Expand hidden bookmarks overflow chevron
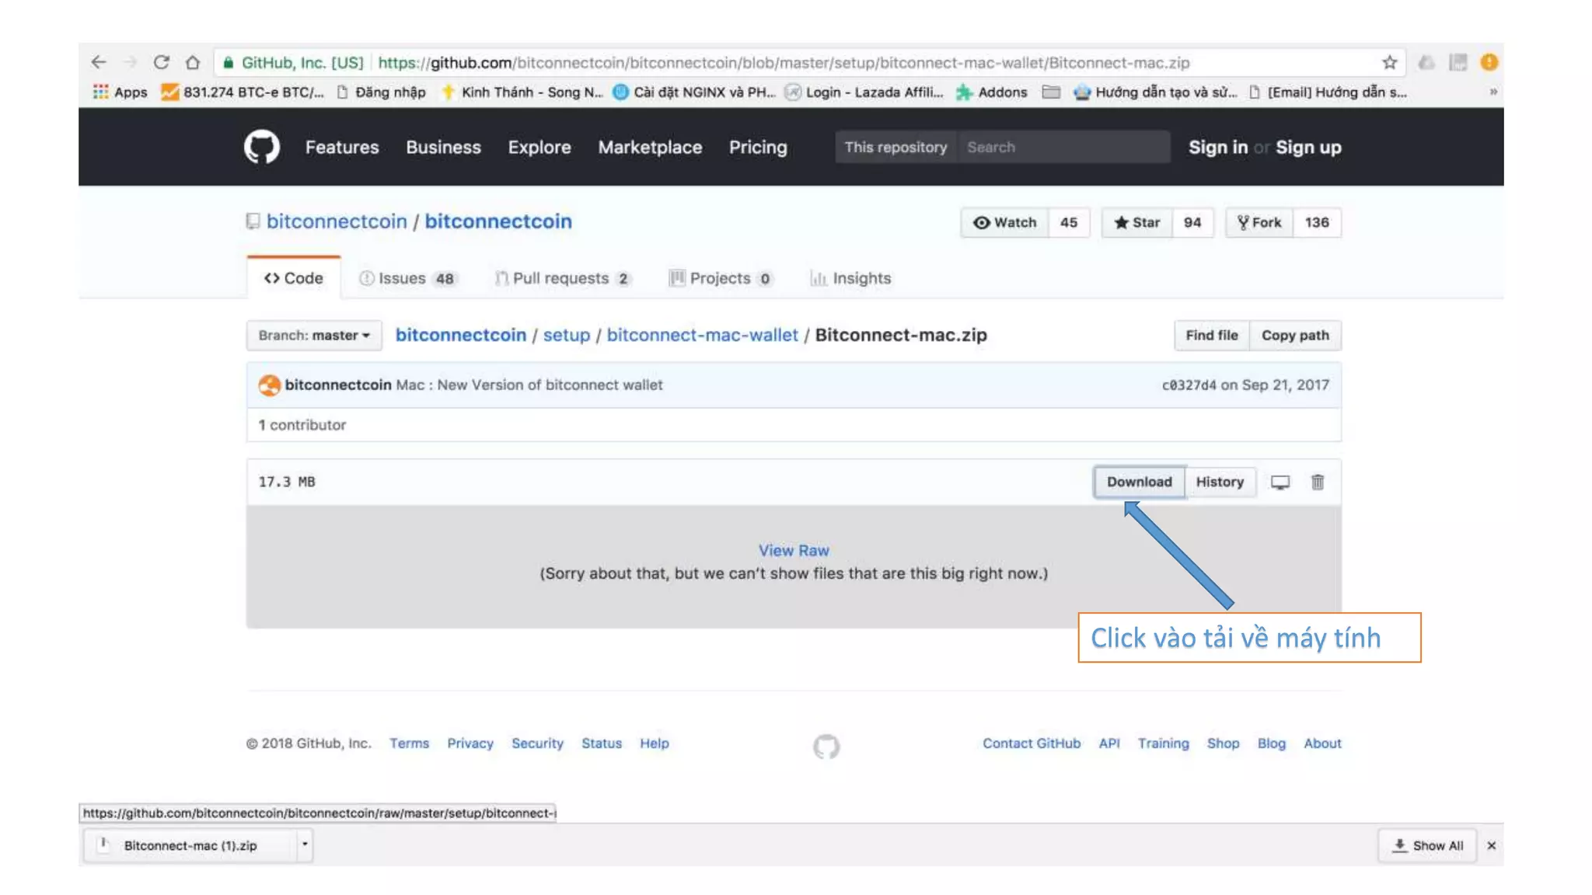The width and height of the screenshot is (1592, 895). 1492,92
